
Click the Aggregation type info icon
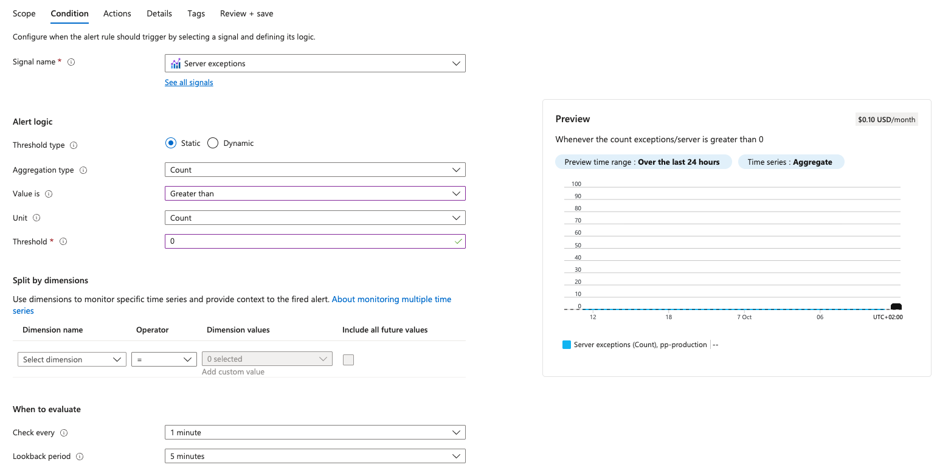[x=83, y=170]
